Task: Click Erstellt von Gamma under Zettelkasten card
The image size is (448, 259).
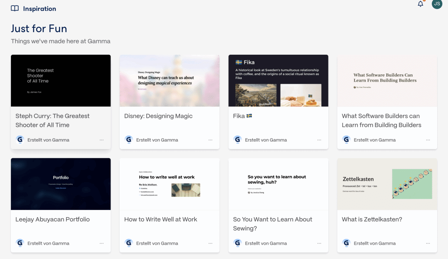Action: tap(375, 243)
